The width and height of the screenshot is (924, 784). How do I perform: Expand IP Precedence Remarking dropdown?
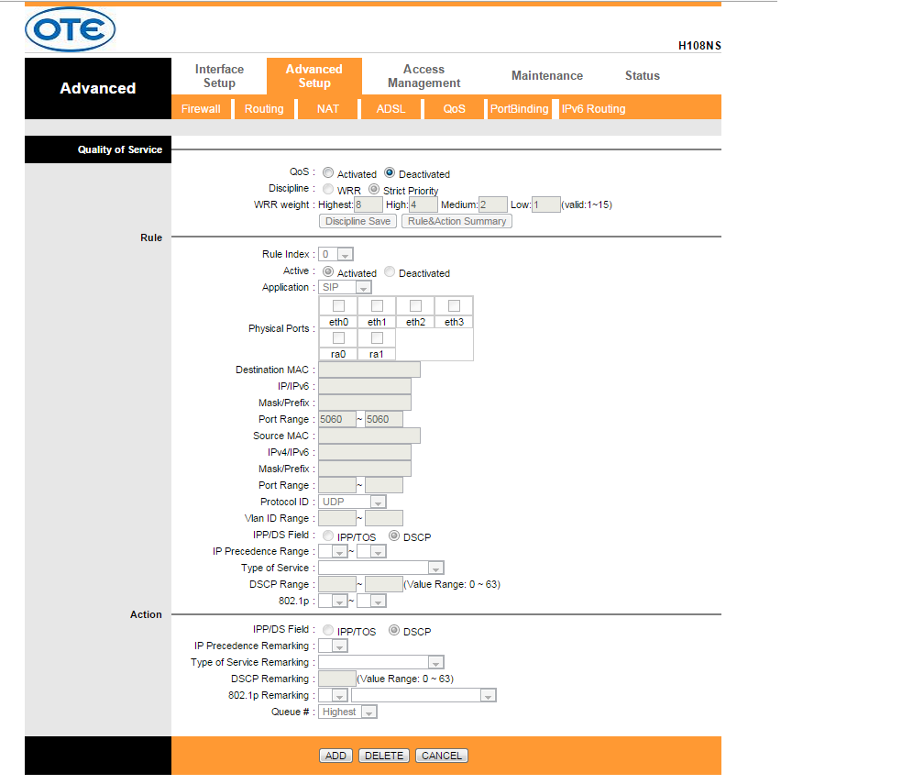333,646
